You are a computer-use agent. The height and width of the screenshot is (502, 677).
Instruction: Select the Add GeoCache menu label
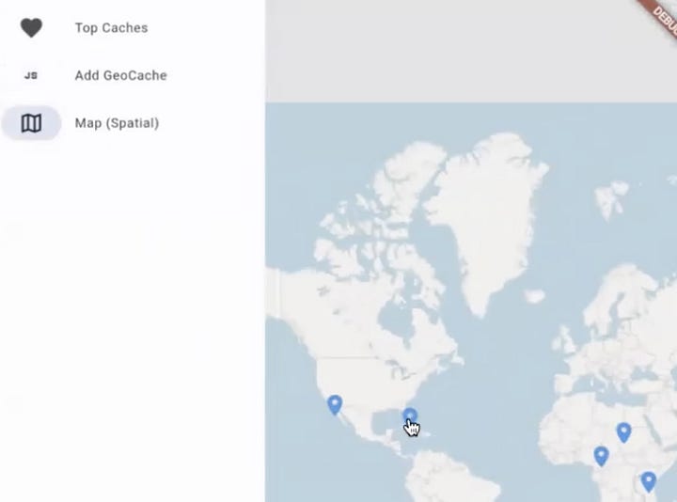point(121,75)
